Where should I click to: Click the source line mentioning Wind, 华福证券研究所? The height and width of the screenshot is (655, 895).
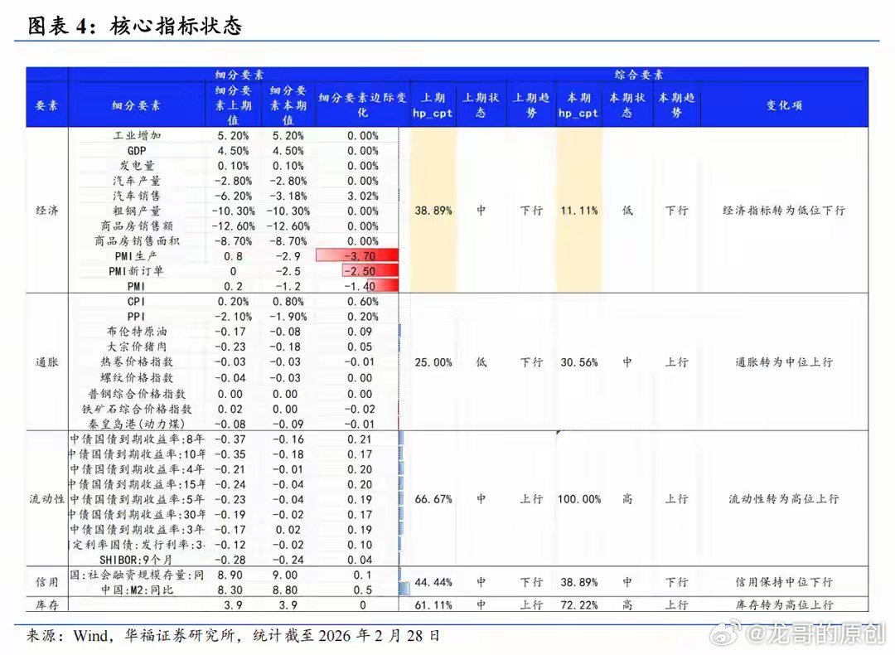point(234,636)
